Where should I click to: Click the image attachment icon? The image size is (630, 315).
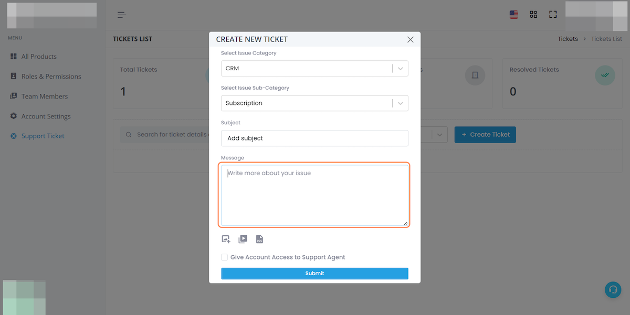[226, 239]
